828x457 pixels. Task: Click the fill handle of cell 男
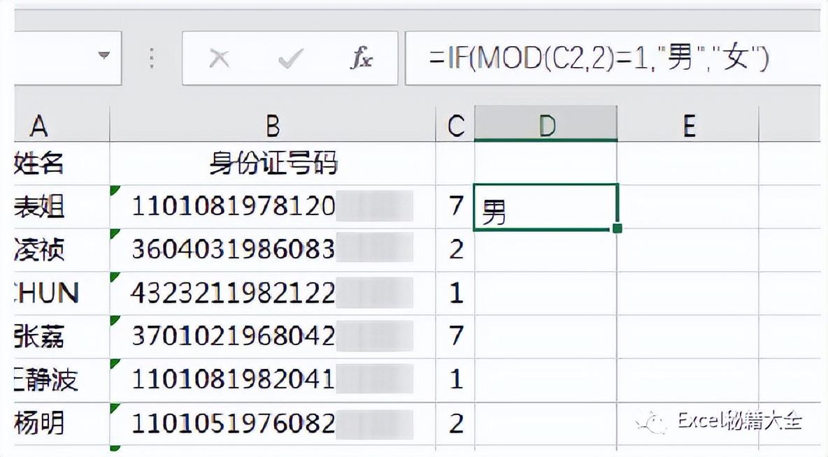click(x=618, y=228)
